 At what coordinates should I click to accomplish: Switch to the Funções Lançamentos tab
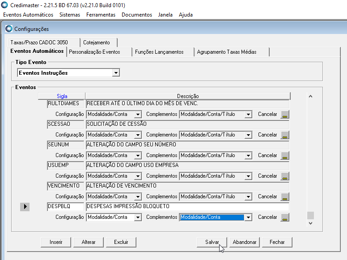click(163, 52)
